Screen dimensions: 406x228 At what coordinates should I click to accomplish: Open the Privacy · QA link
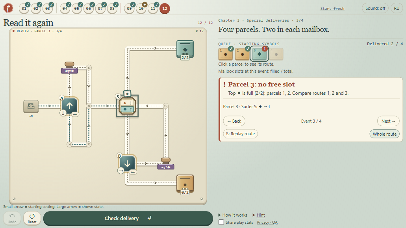pos(267,222)
